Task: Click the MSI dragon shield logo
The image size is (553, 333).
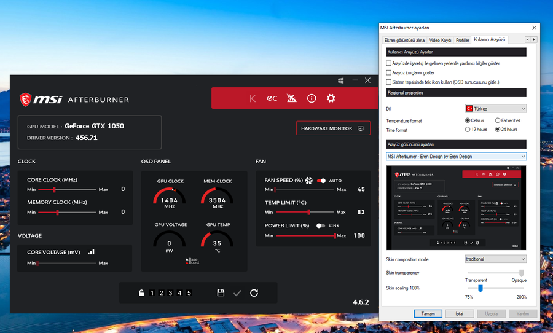Action: (25, 100)
